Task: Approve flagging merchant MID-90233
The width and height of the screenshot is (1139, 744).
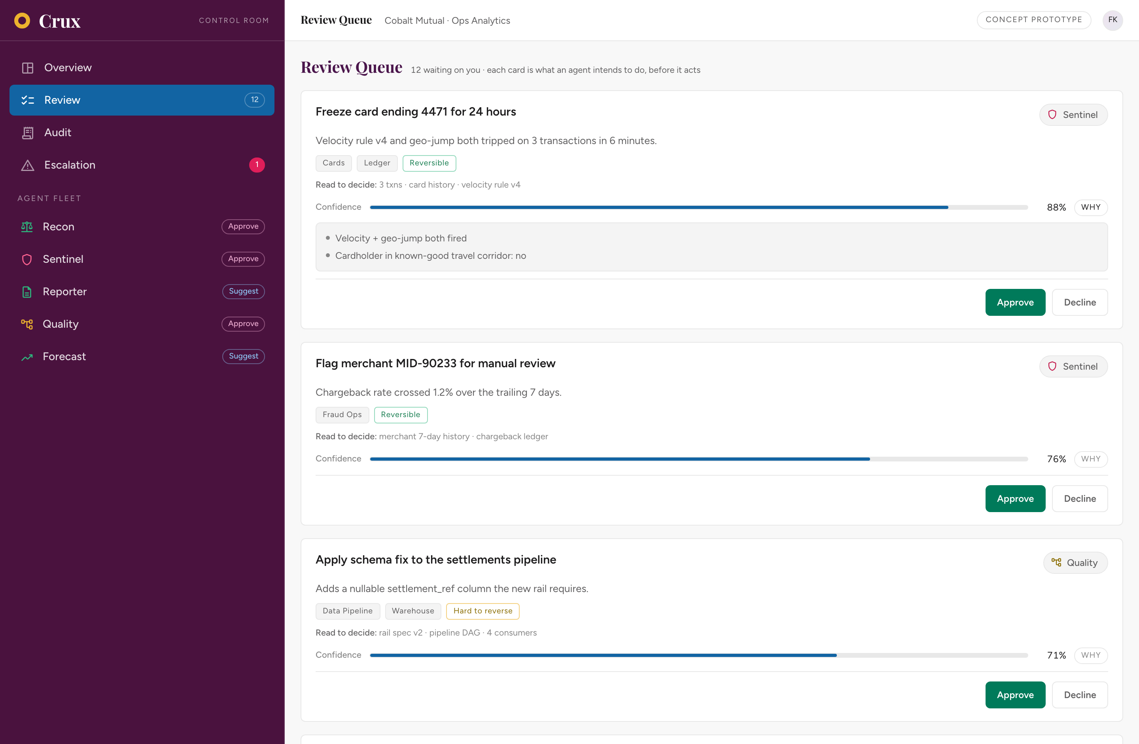Action: (1015, 499)
